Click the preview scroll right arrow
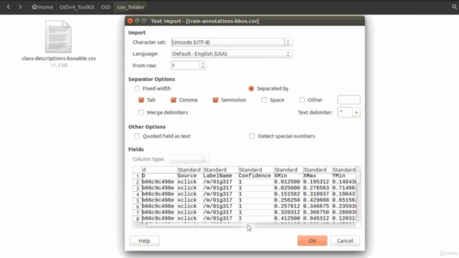The height and width of the screenshot is (258, 459). [x=354, y=225]
